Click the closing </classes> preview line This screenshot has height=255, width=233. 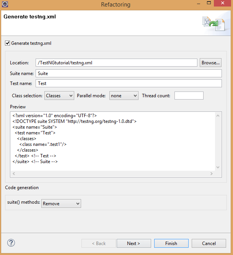(x=28, y=150)
